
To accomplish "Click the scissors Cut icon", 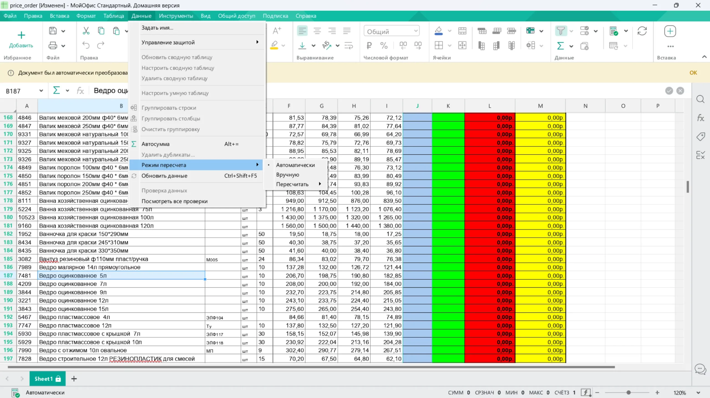I will [86, 31].
